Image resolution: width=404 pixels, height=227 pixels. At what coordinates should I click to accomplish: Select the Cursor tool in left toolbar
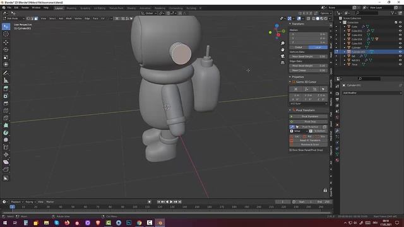click(x=6, y=34)
